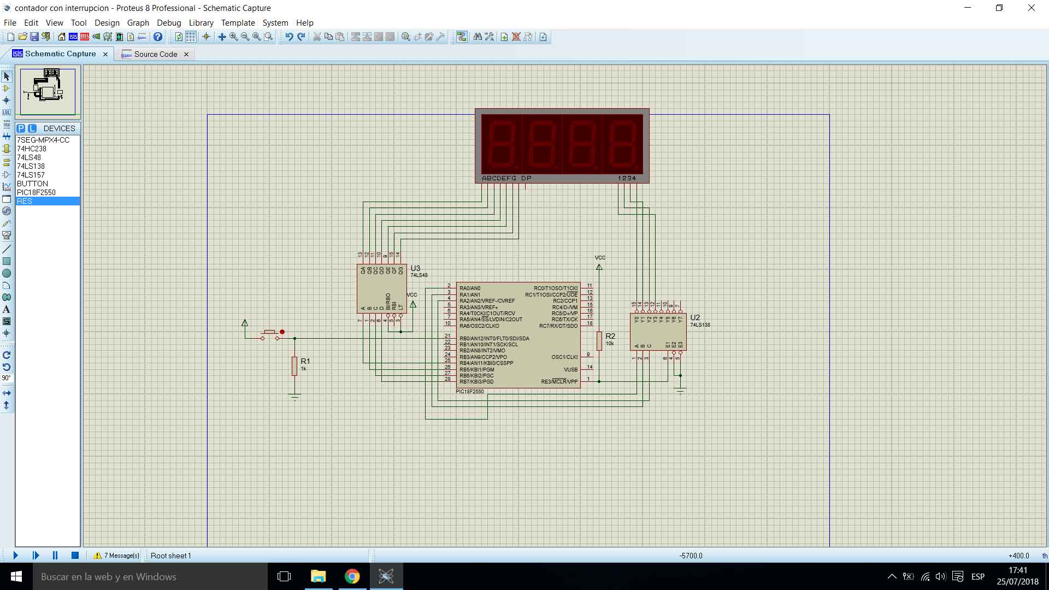Select the 2D Graphics Circle tool
The image size is (1049, 590).
coord(7,273)
